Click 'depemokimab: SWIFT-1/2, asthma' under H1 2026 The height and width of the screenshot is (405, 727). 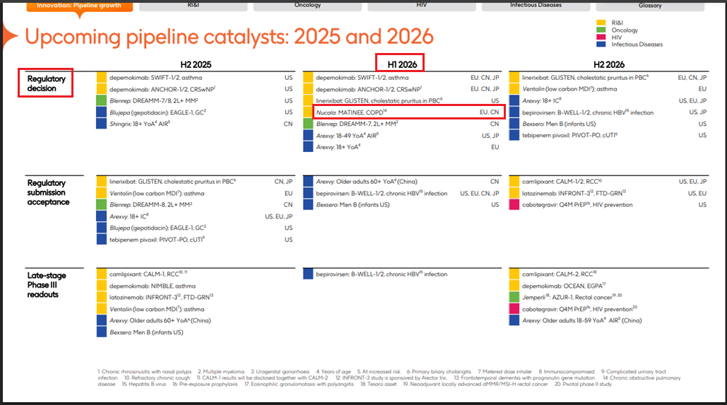click(362, 78)
